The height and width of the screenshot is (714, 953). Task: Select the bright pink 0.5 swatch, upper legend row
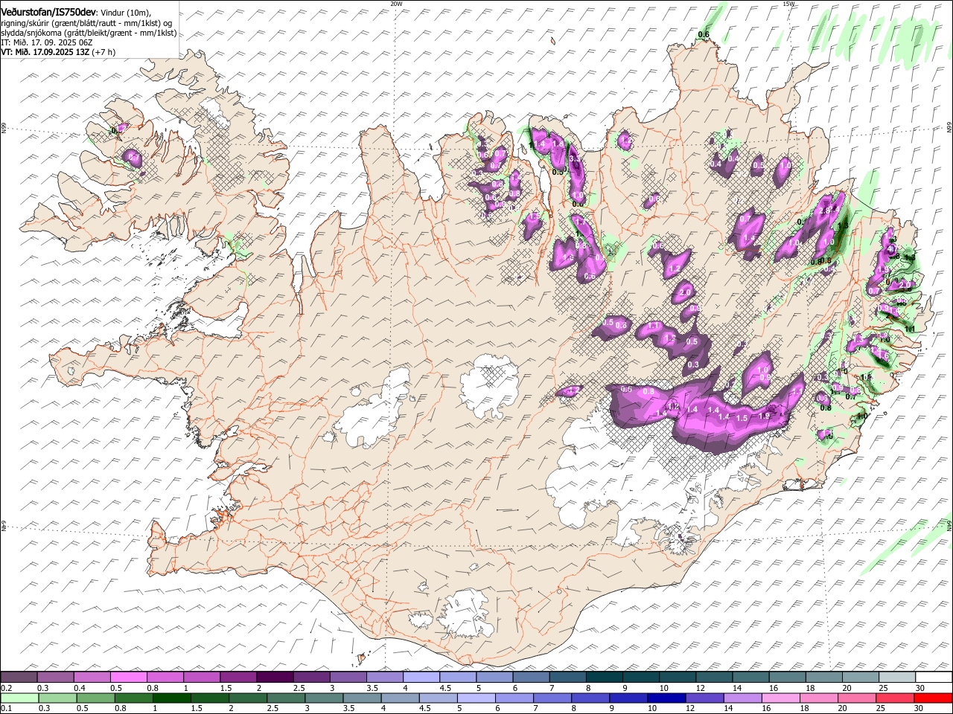coord(128,677)
